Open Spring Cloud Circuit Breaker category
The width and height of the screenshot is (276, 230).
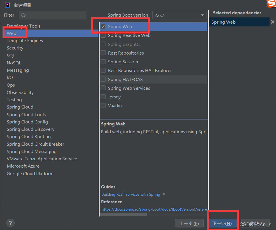pos(36,144)
